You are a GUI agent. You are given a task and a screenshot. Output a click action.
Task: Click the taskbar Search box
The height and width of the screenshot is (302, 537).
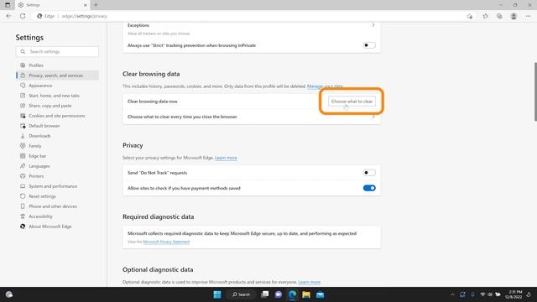pyautogui.click(x=241, y=294)
